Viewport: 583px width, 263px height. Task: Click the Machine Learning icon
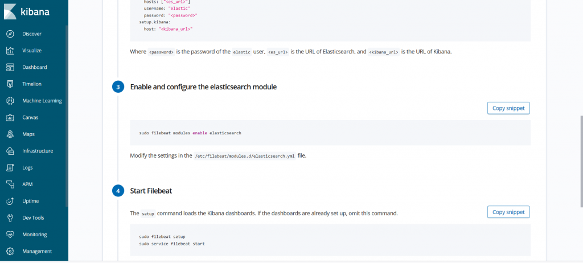coord(10,101)
